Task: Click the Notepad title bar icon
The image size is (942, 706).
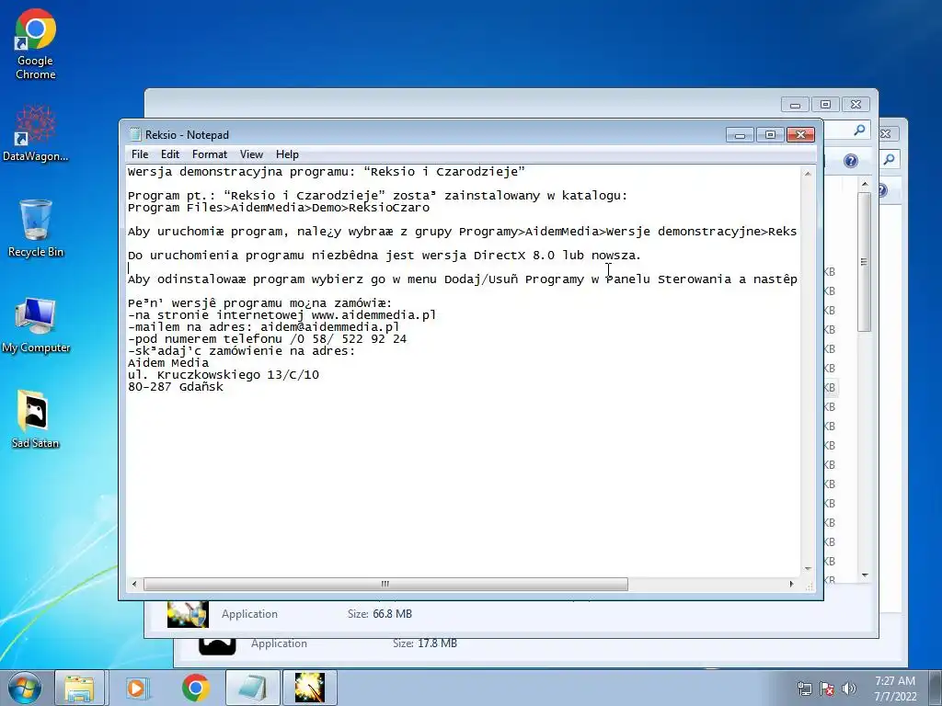Action: pos(135,134)
